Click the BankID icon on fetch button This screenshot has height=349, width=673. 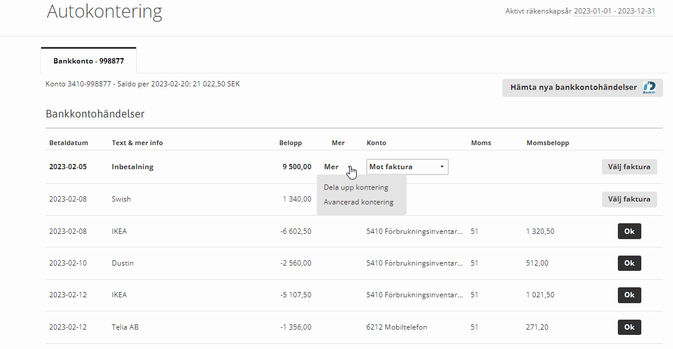pyautogui.click(x=649, y=88)
